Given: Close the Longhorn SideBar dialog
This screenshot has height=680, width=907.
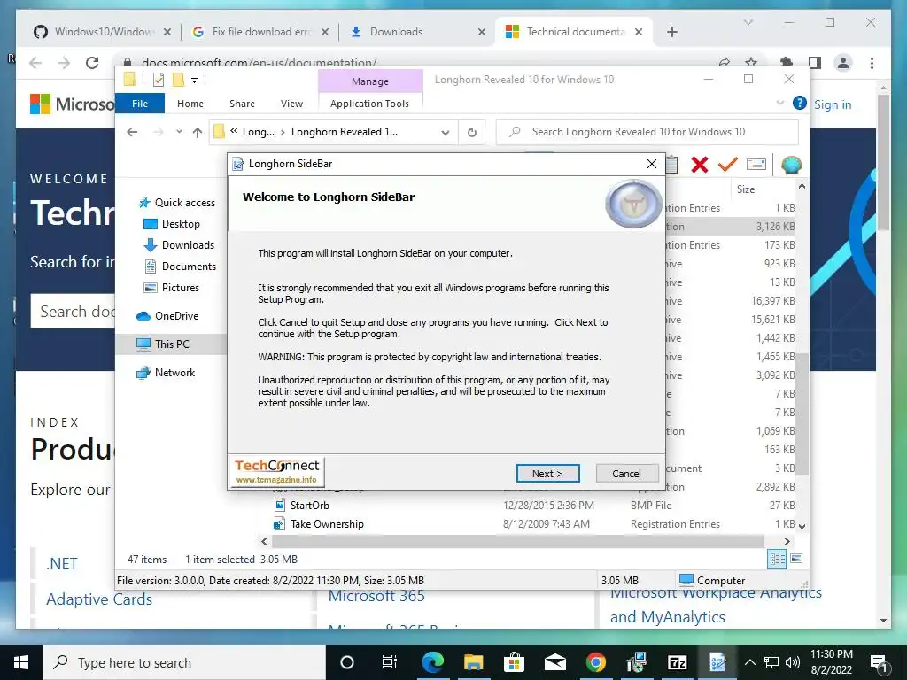Looking at the screenshot, I should pyautogui.click(x=651, y=164).
